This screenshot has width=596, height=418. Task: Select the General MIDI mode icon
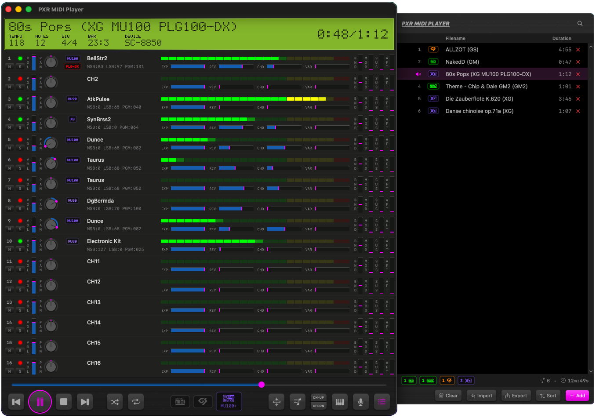[x=180, y=402]
